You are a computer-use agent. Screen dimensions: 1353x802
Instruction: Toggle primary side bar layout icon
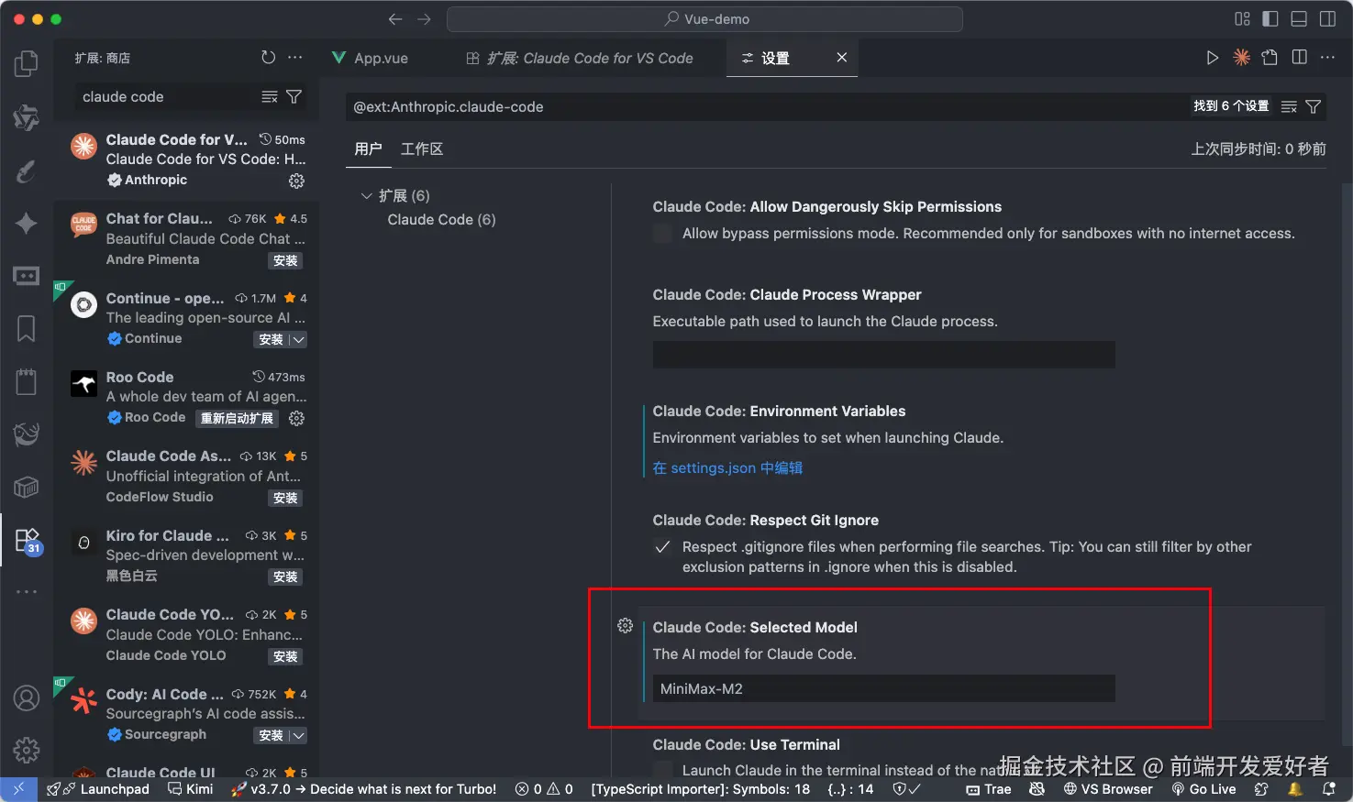click(x=1270, y=19)
